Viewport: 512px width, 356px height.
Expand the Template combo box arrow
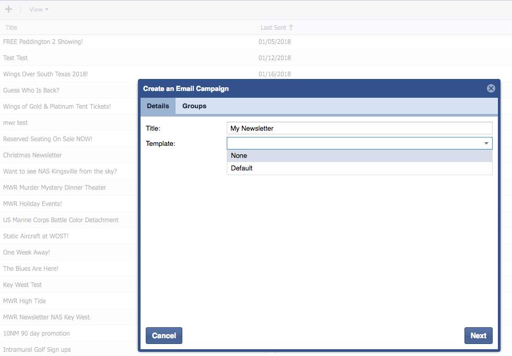[486, 143]
